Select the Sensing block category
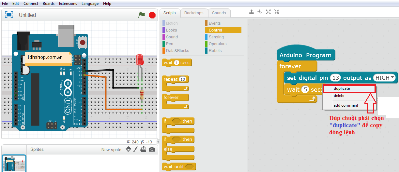The image size is (399, 172). pyautogui.click(x=216, y=37)
